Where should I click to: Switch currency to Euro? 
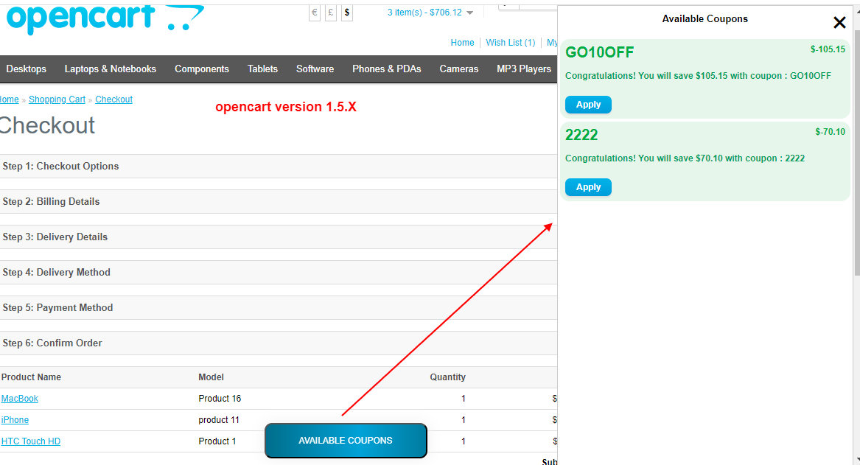click(314, 13)
